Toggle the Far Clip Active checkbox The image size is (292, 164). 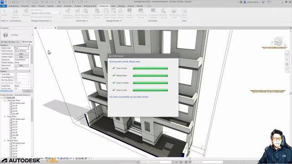(16, 80)
